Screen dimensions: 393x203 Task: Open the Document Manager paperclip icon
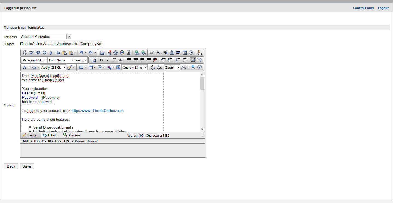click(109, 53)
